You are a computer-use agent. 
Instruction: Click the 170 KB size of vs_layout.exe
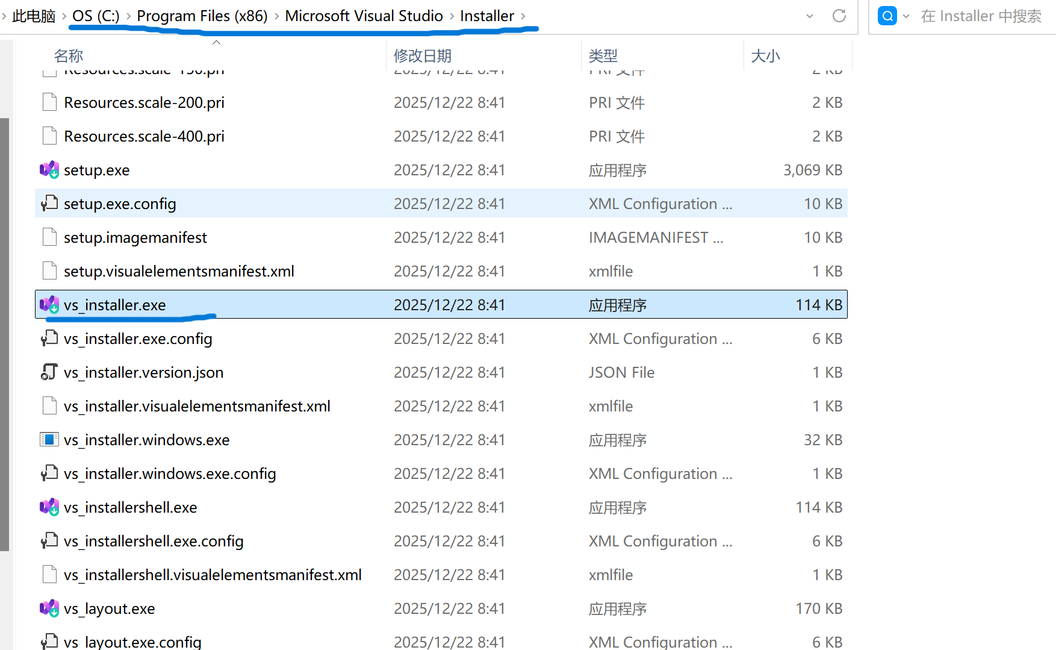tap(819, 609)
